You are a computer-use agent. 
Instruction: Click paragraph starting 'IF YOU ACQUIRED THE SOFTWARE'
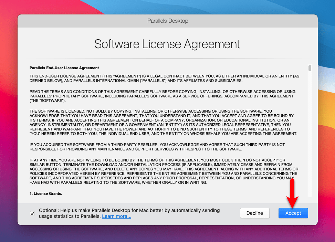(157, 147)
